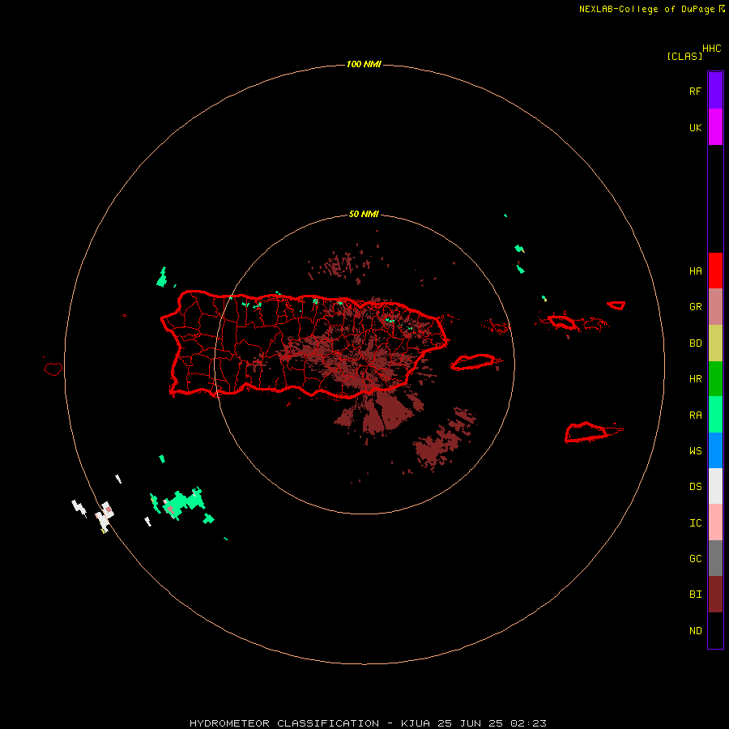
Task: Click the BD legend label
Action: coord(695,343)
